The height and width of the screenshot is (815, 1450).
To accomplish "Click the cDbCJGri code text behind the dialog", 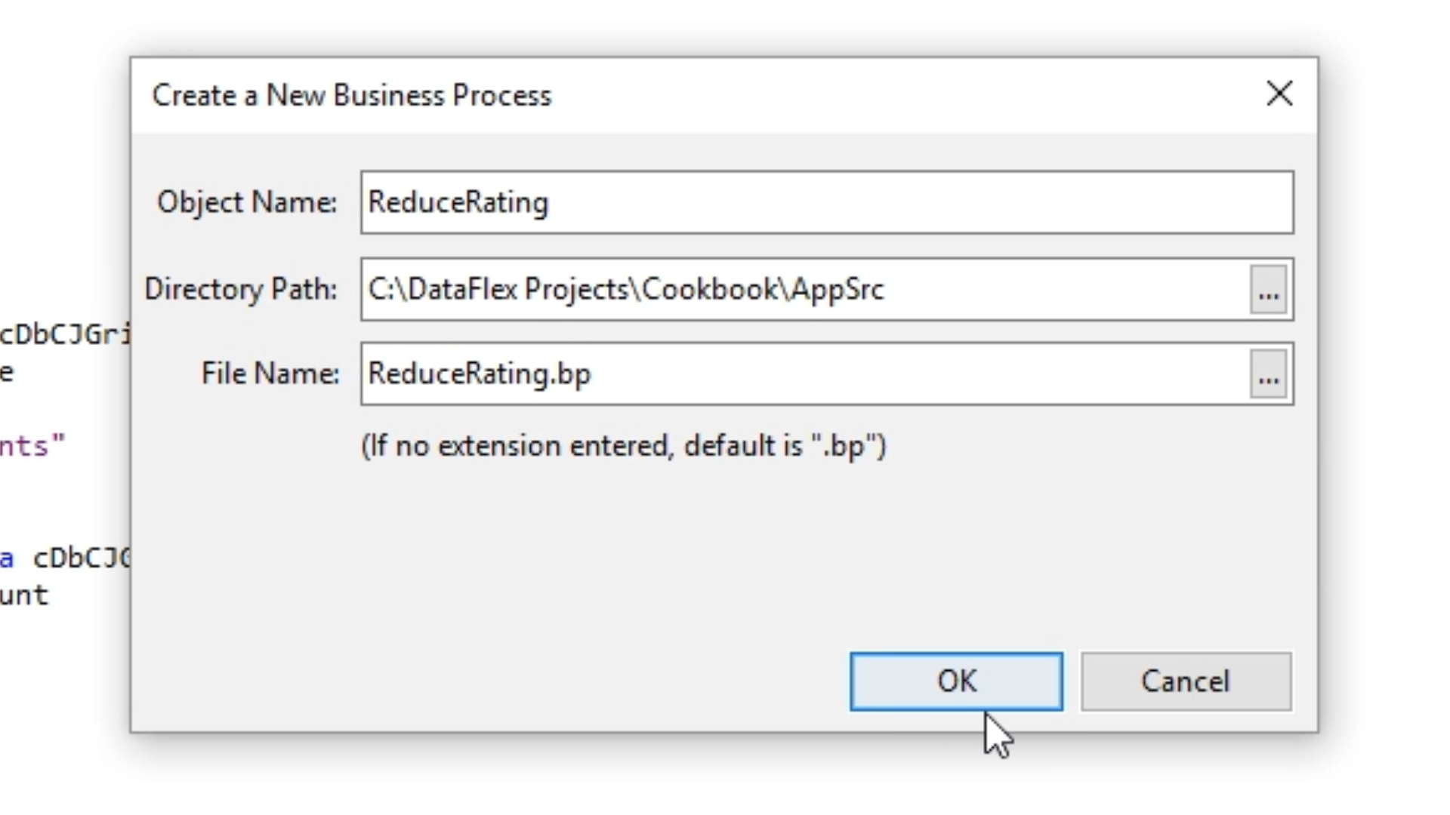I will coord(64,334).
